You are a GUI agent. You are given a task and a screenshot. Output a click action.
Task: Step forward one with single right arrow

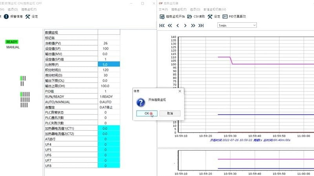point(185,25)
